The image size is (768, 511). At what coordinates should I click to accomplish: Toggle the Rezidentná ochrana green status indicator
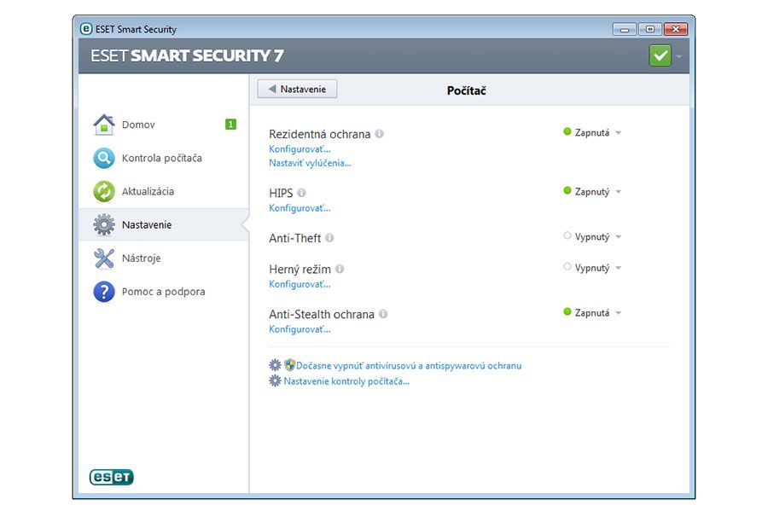pyautogui.click(x=567, y=131)
